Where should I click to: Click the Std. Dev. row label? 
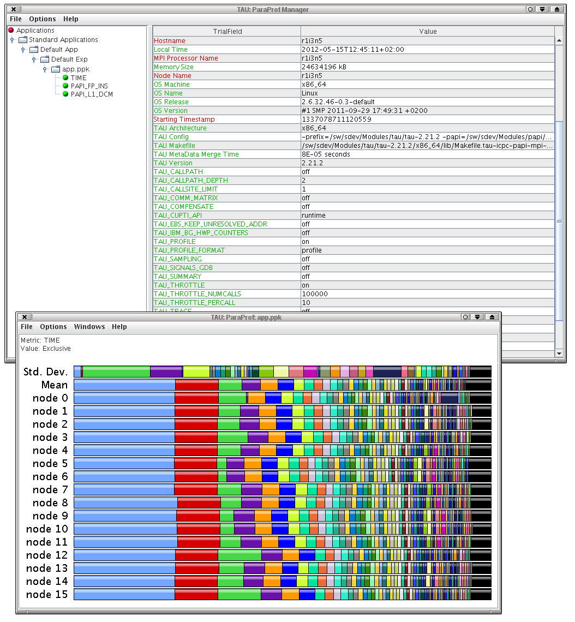[x=46, y=372]
